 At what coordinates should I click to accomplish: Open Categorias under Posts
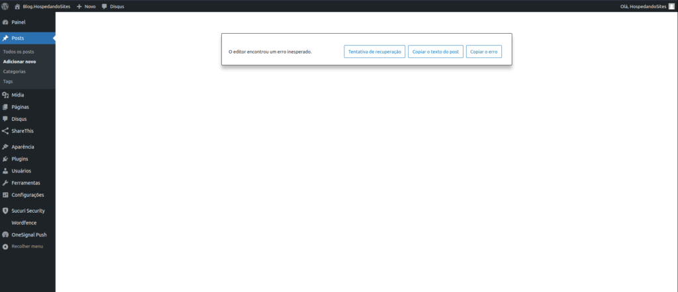pos(15,71)
